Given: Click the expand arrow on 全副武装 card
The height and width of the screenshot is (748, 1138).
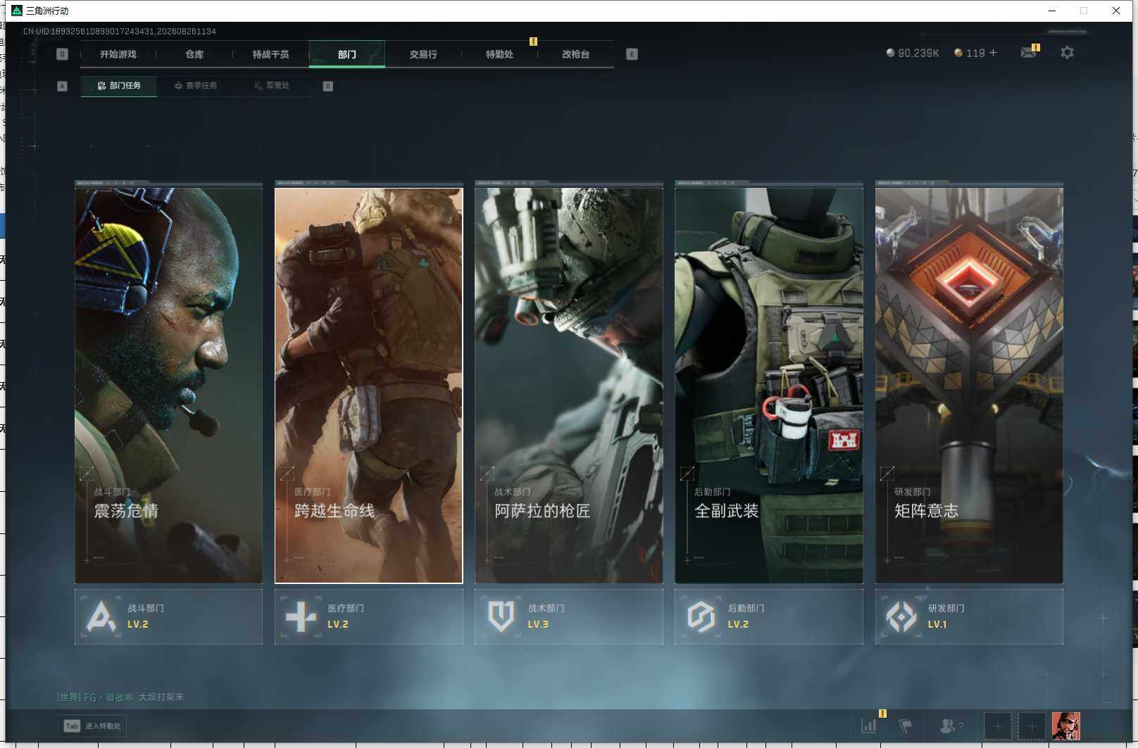Looking at the screenshot, I should (687, 473).
